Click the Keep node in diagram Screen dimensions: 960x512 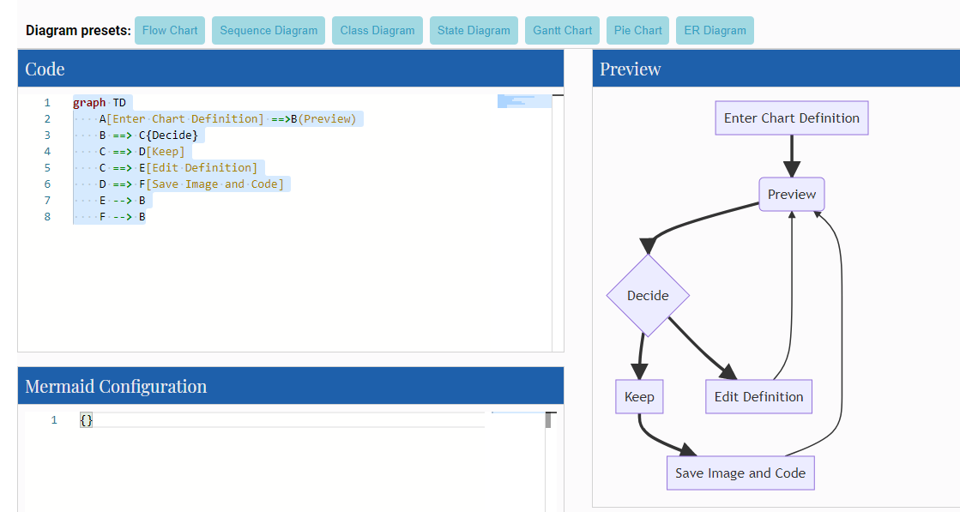(639, 397)
